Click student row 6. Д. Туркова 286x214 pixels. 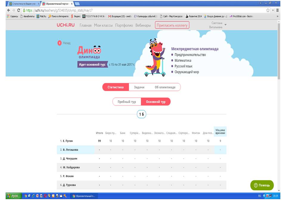(x=142, y=185)
